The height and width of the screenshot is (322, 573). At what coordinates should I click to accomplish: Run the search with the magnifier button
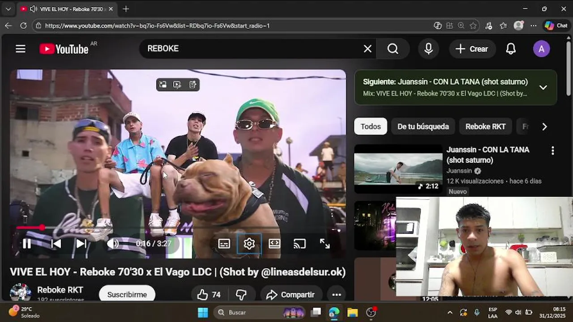(x=393, y=49)
